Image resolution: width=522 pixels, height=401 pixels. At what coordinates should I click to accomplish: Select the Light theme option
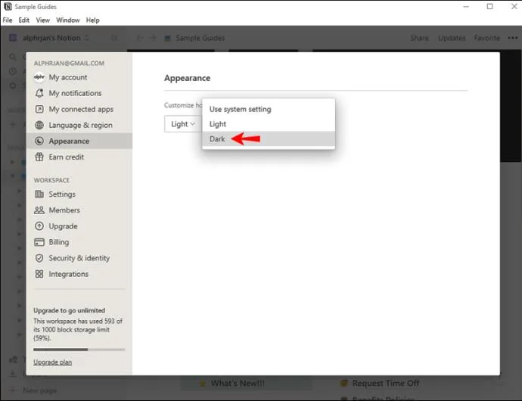click(x=269, y=124)
